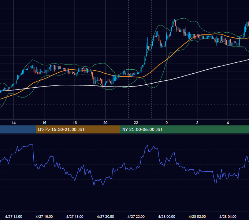Click the 22 hour axis label
This screenshot has height=220, width=249.
136,123
